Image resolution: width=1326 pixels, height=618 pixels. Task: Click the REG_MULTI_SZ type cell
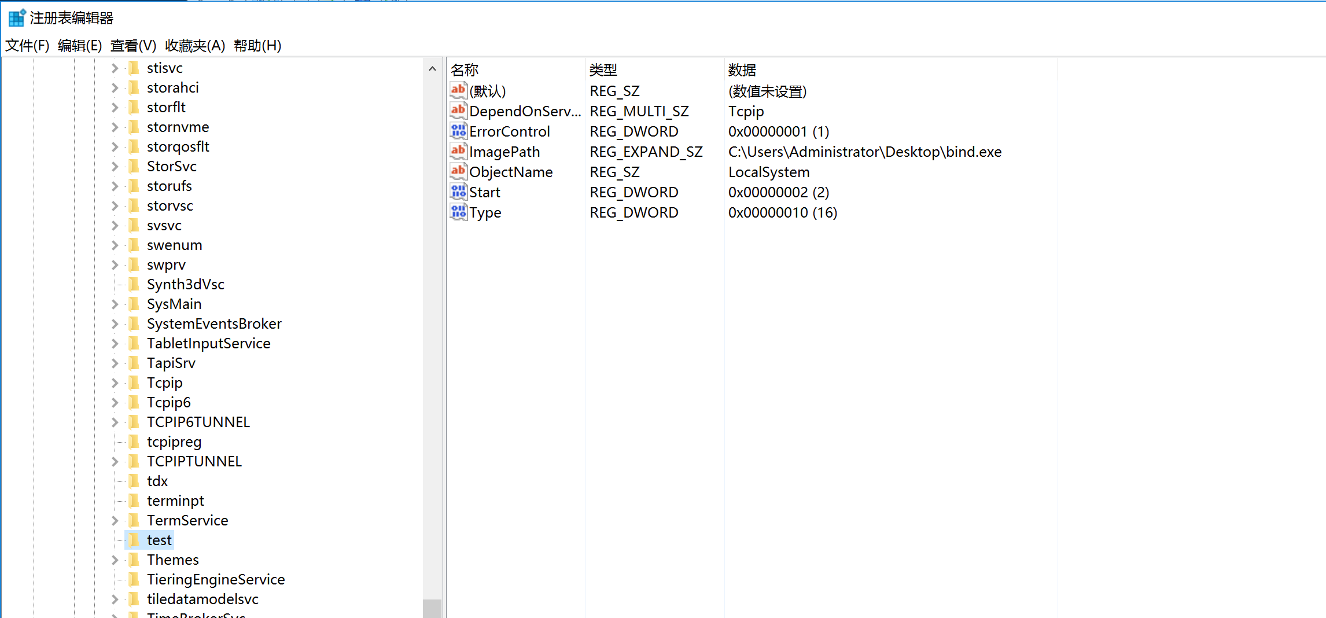pos(639,111)
